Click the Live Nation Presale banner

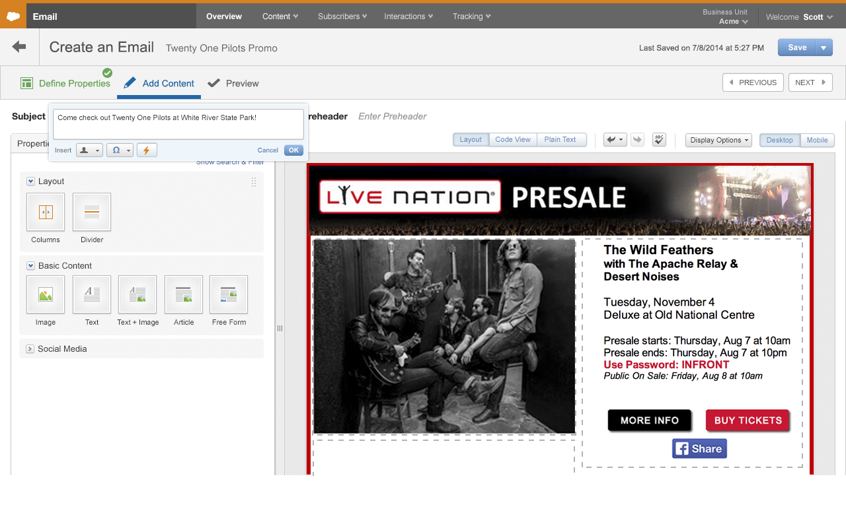click(560, 200)
